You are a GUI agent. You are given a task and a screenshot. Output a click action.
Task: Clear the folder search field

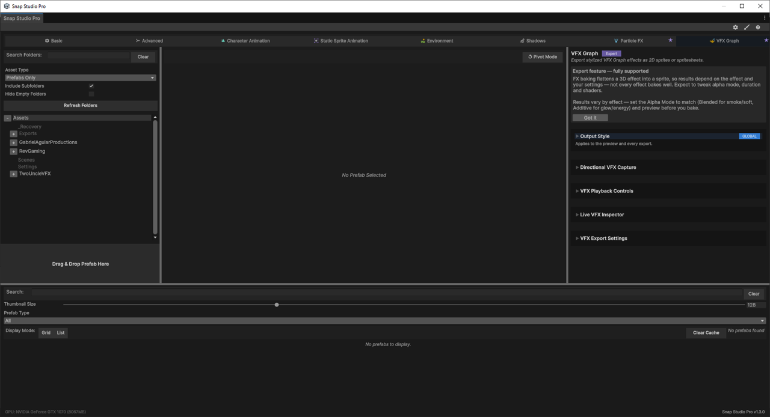[143, 57]
